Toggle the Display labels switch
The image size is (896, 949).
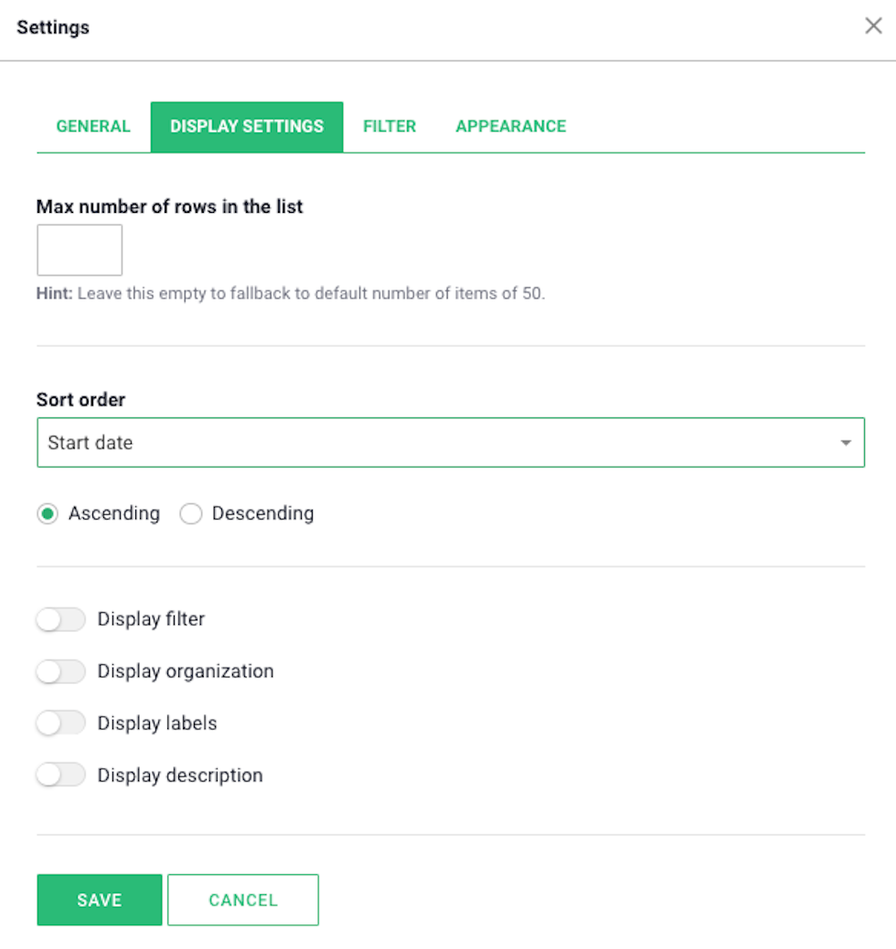(60, 723)
